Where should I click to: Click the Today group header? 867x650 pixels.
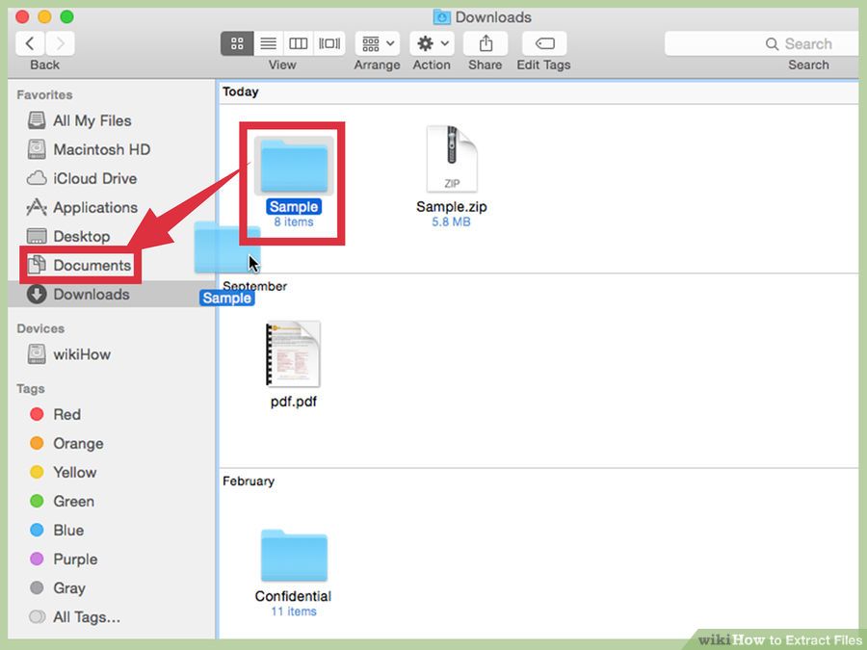pyautogui.click(x=241, y=91)
